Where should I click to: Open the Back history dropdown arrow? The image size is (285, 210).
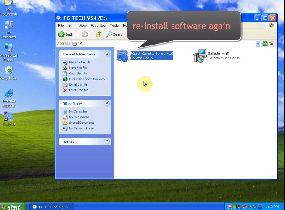tap(77, 34)
